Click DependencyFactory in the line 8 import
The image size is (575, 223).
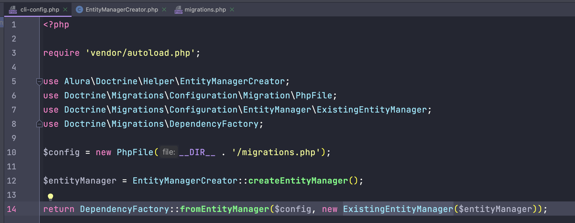214,124
